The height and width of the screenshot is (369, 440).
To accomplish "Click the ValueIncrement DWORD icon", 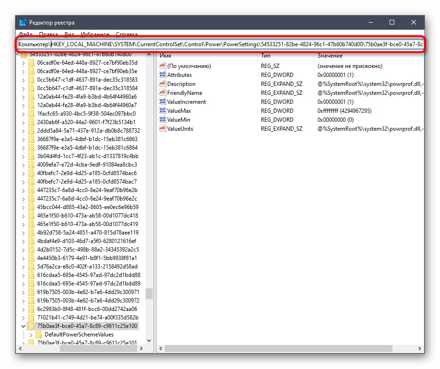I will tap(163, 102).
